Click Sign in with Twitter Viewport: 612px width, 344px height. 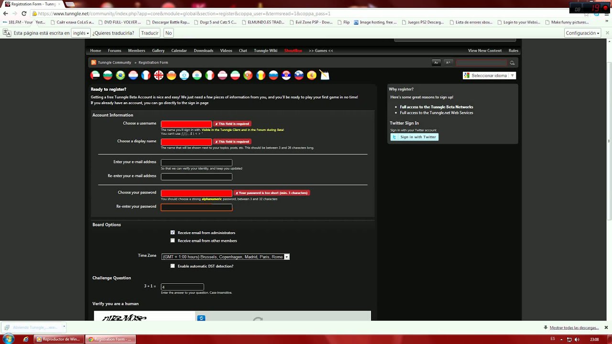[x=415, y=137]
